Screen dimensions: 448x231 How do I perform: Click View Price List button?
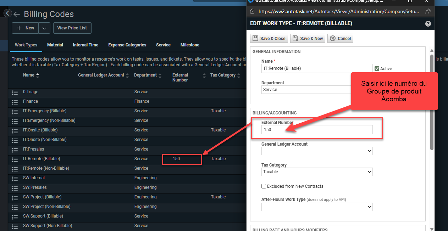[72, 28]
